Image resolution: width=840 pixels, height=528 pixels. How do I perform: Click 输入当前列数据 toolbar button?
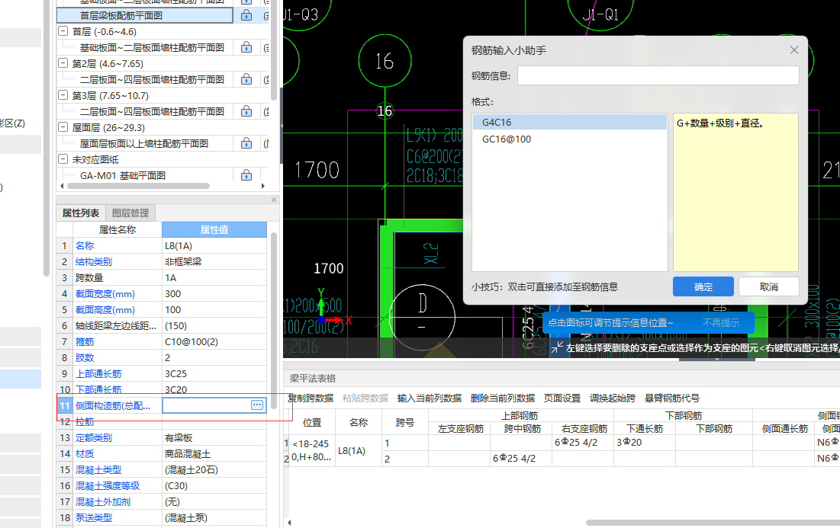tap(429, 398)
